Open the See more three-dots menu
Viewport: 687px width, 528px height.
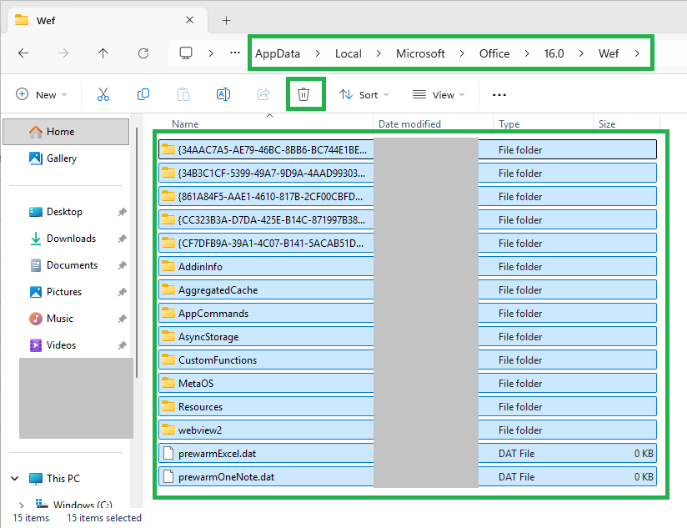point(499,94)
